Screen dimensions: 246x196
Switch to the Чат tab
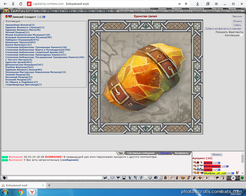(x=120, y=153)
